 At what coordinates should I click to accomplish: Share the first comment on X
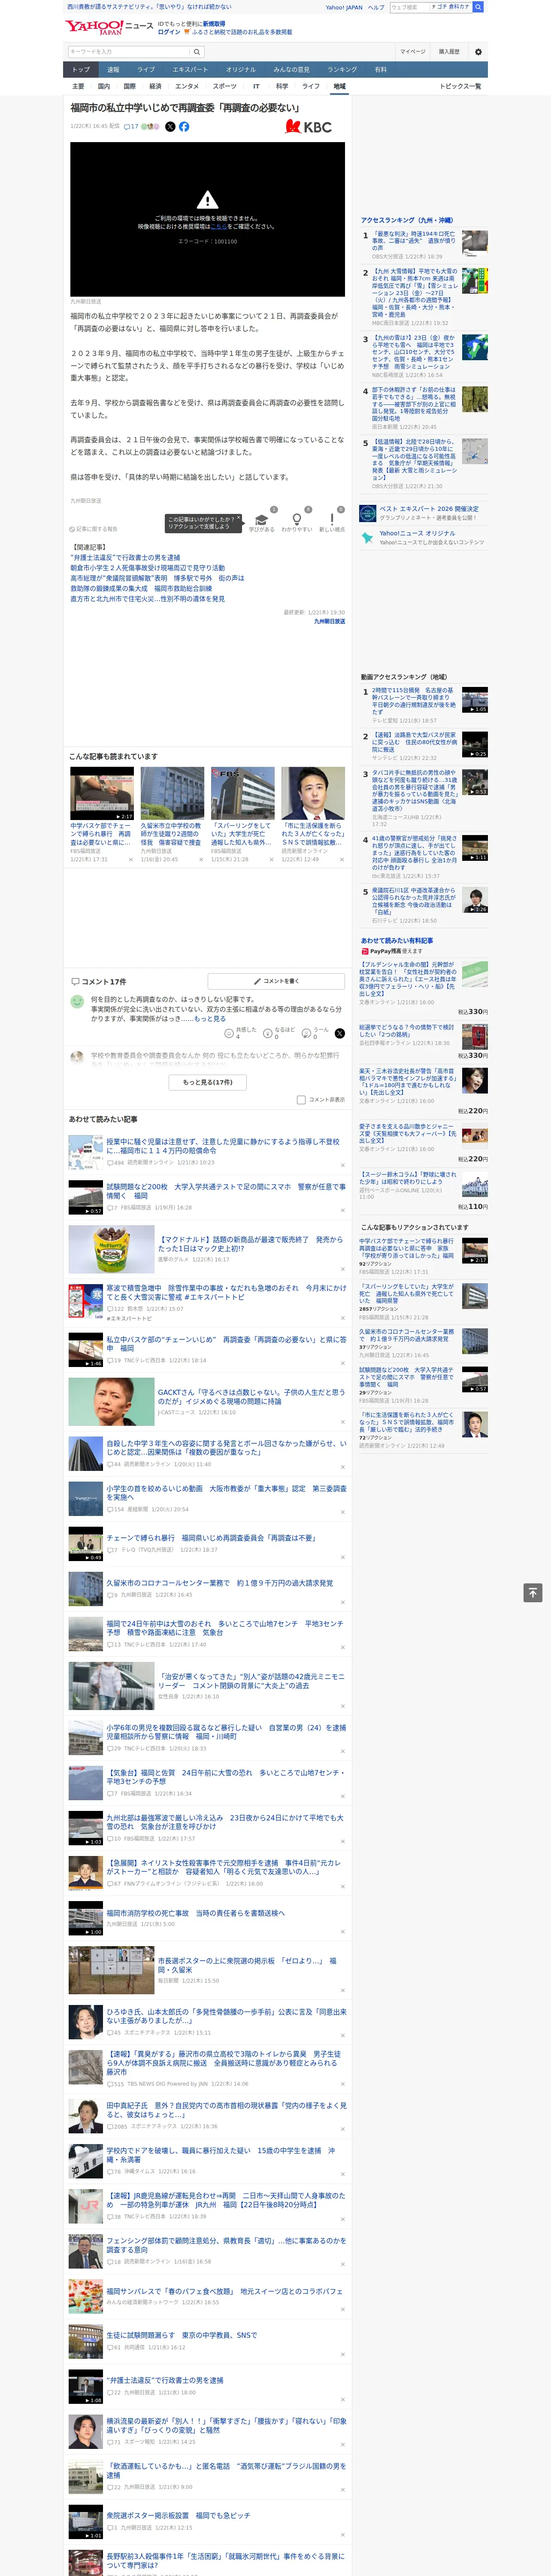pos(339,1033)
